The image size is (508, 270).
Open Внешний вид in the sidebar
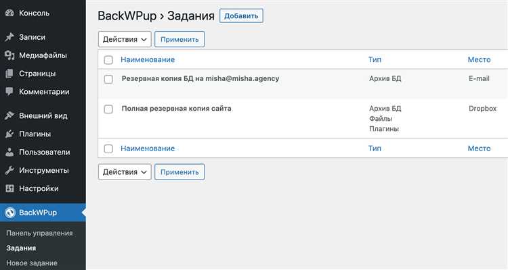pyautogui.click(x=43, y=115)
